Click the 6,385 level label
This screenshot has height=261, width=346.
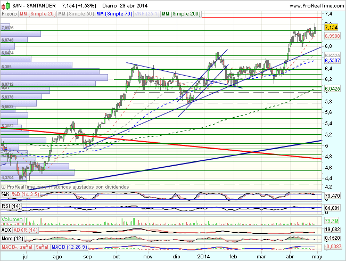point(6,67)
